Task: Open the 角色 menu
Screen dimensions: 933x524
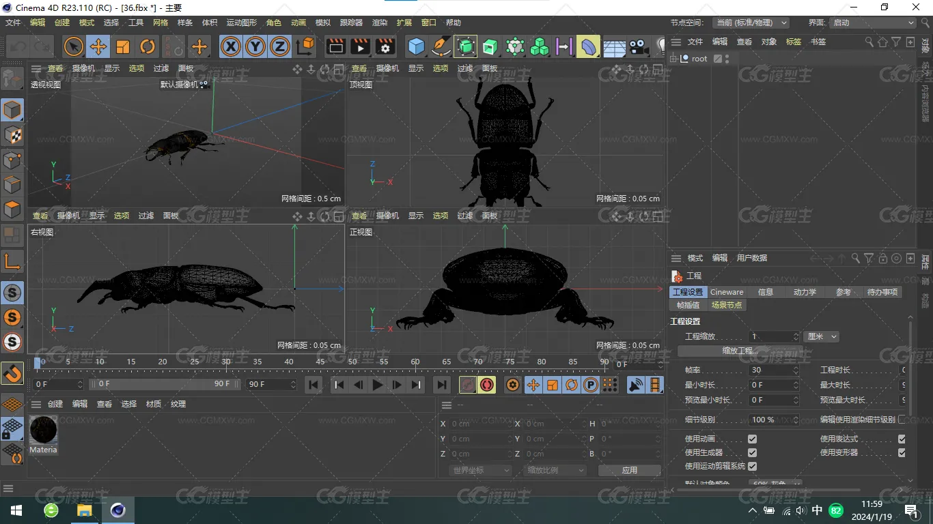Action: coord(274,23)
